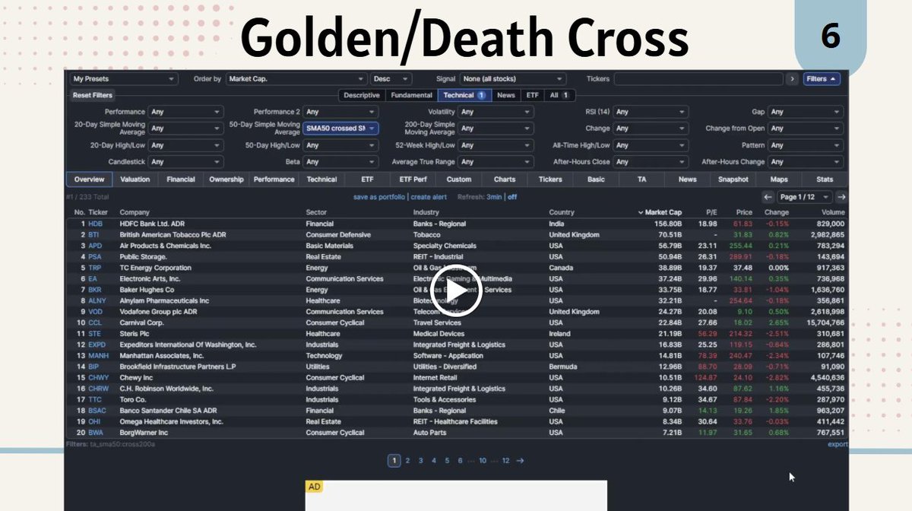This screenshot has width=912, height=511.
Task: Open the 50-Day Simple Moving Average dropdown
Action: (x=340, y=129)
